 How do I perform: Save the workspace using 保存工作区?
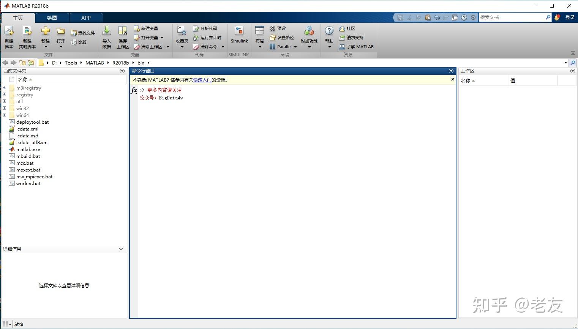coord(122,37)
